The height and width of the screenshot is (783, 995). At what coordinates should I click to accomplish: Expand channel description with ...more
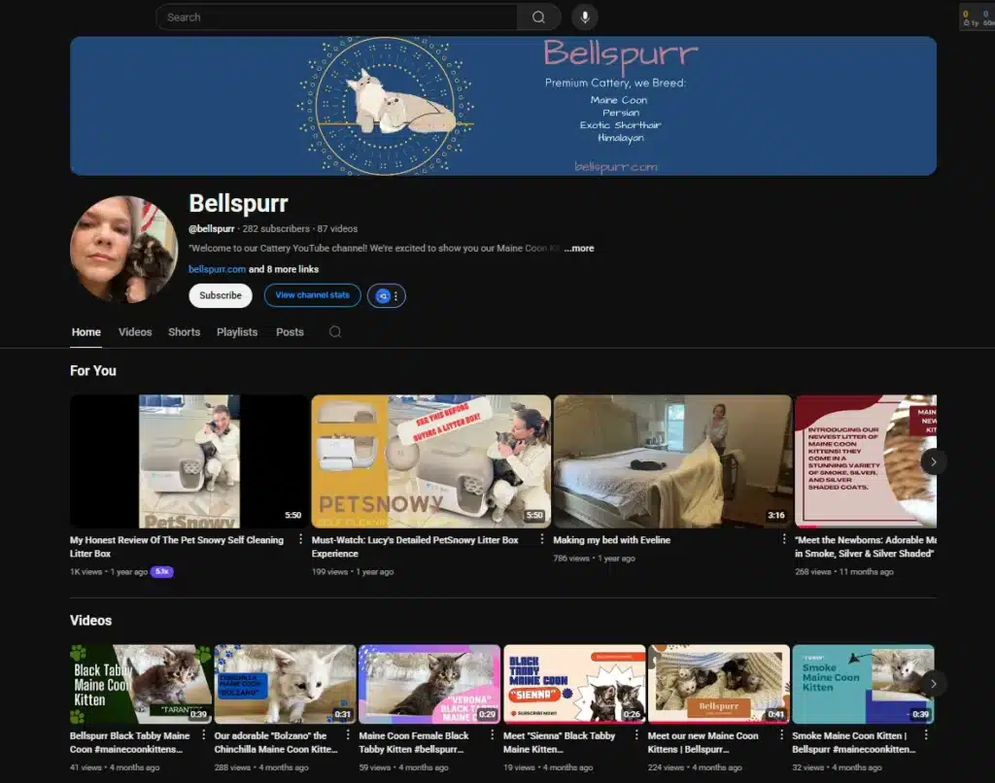tap(579, 248)
